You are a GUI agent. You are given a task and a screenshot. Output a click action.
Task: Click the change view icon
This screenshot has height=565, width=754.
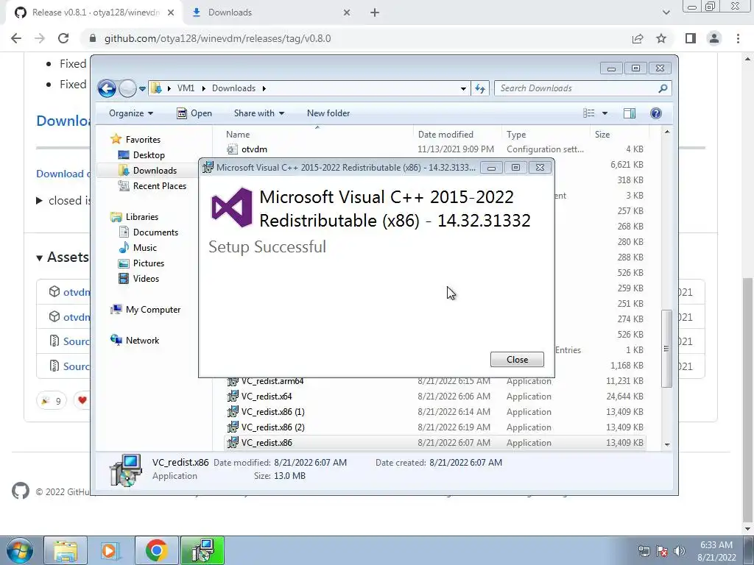[x=589, y=113]
